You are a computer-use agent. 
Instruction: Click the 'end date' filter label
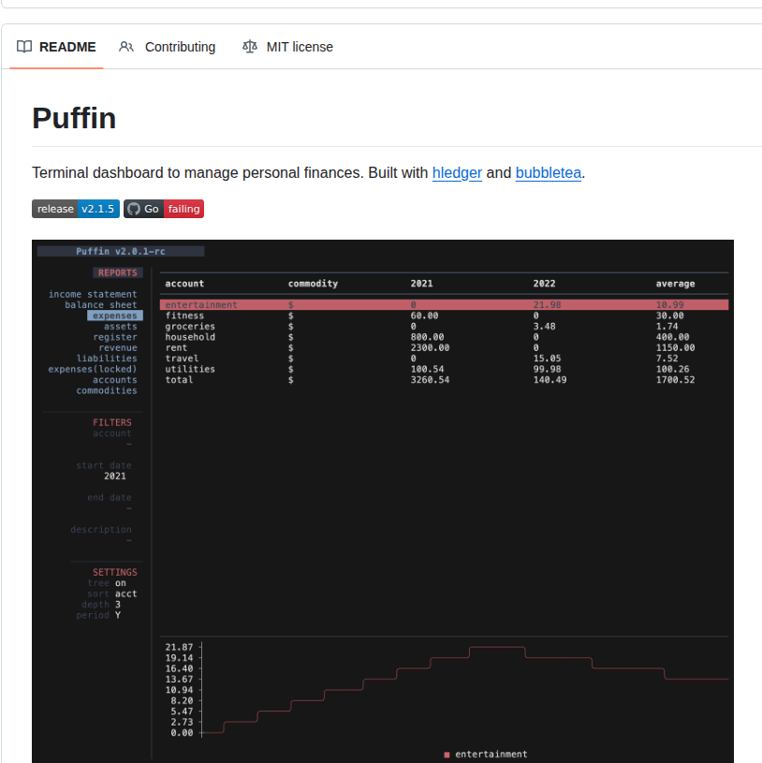[x=110, y=497]
